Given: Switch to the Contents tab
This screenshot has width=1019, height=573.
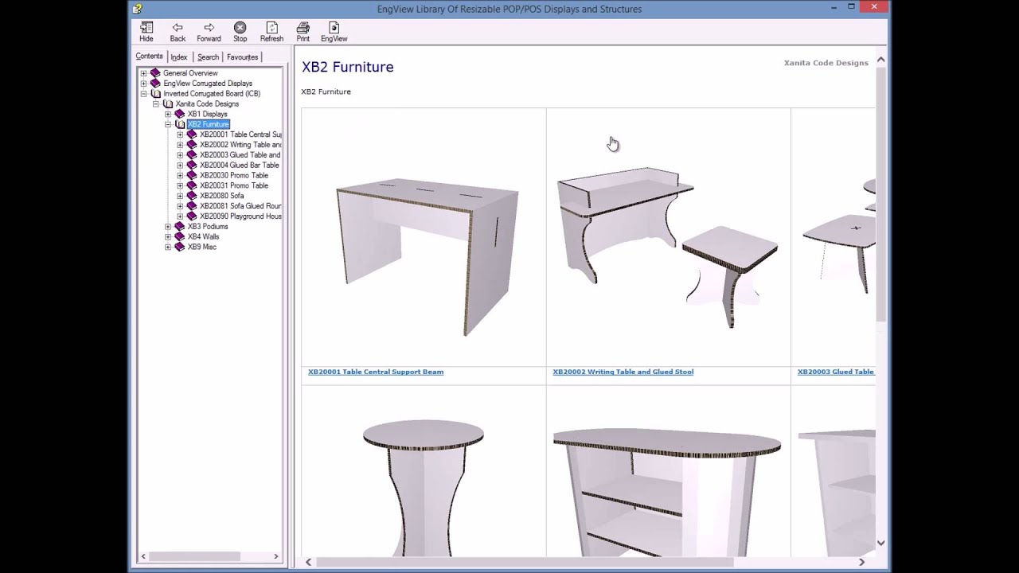Looking at the screenshot, I should [x=149, y=57].
